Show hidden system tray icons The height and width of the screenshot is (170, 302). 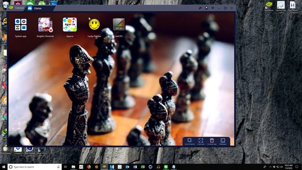click(x=270, y=167)
